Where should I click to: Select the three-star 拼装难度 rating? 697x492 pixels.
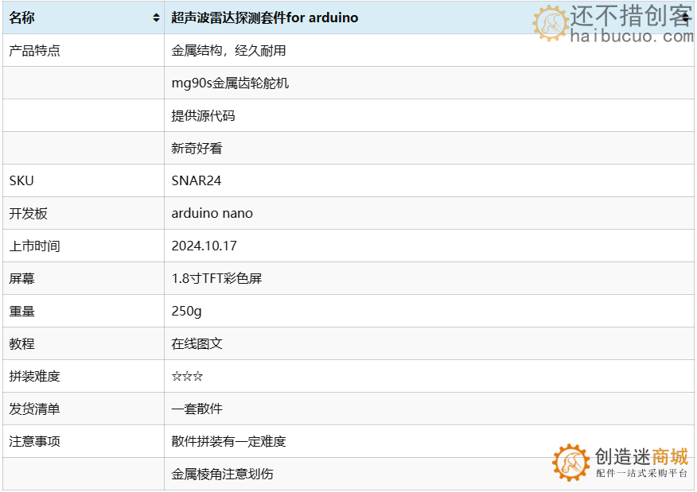[187, 377]
